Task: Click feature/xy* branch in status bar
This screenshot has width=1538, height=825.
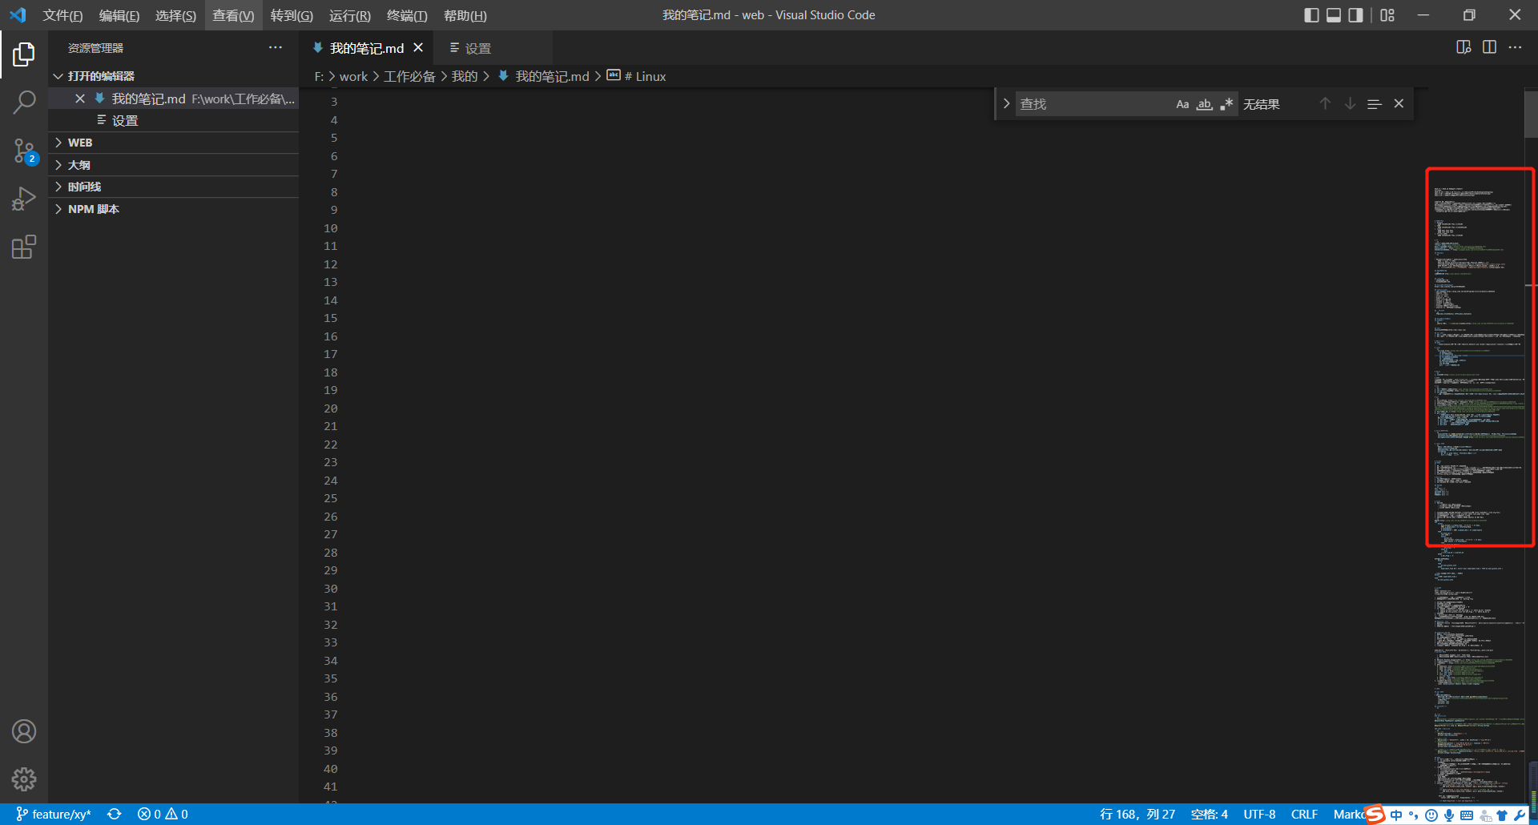Action: (x=53, y=814)
